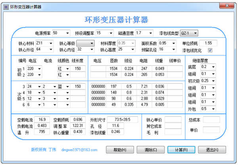
Task: Click the 漆包线重 field
Action: click(x=115, y=132)
